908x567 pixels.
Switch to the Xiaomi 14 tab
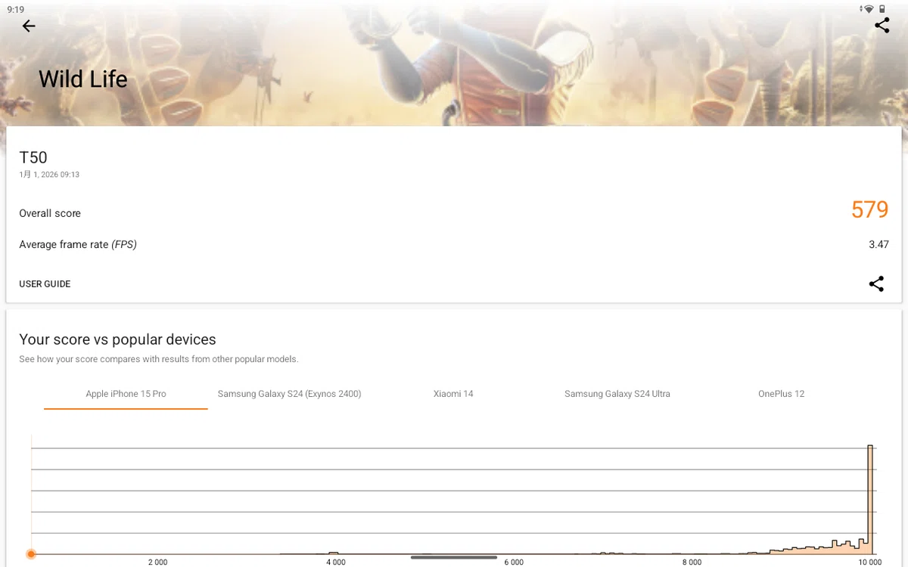(x=453, y=394)
